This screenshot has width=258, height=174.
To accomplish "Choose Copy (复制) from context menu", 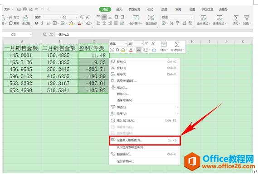I will point(145,61).
